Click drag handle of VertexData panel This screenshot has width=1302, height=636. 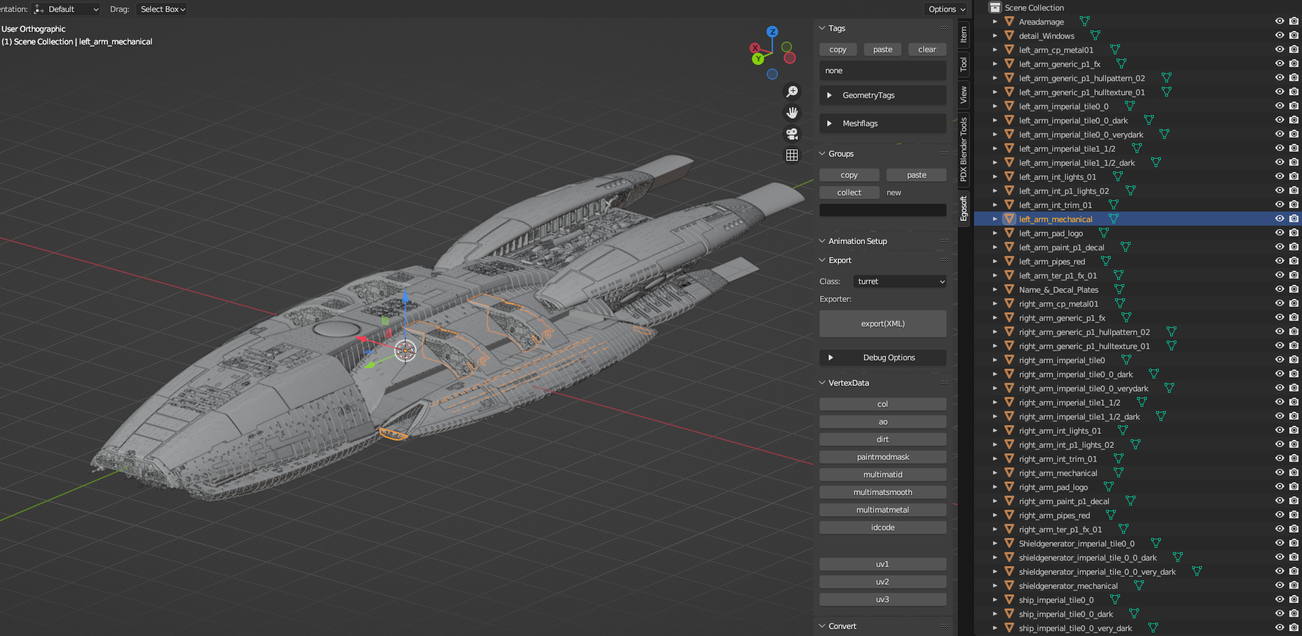[944, 383]
